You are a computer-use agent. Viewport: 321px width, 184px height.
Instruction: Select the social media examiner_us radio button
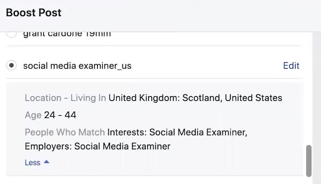pyautogui.click(x=12, y=66)
